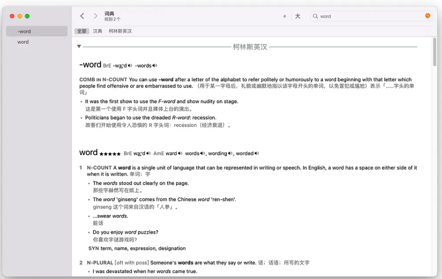The height and width of the screenshot is (279, 442).
Task: Go back with the left chevron
Action: click(82, 16)
